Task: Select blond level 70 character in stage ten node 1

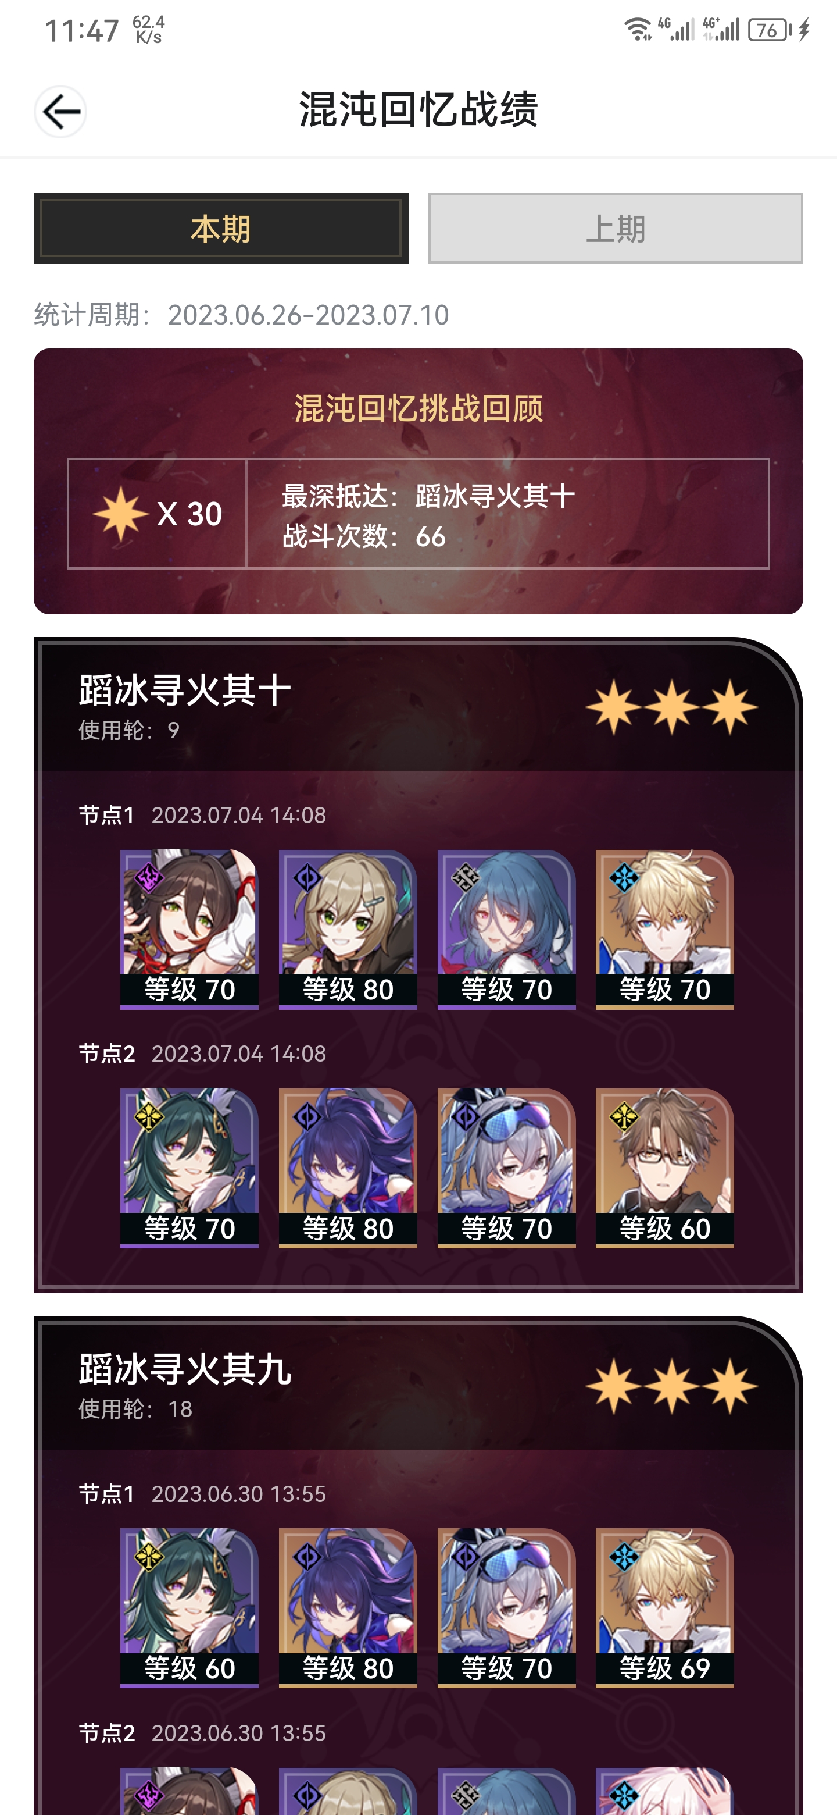Action: point(664,928)
